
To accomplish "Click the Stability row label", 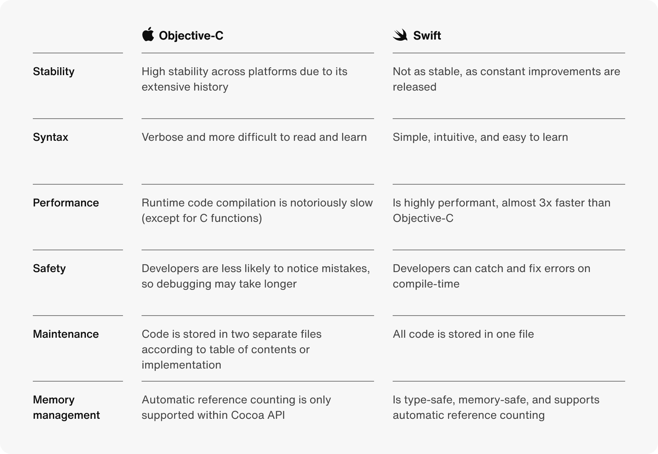I will point(54,72).
